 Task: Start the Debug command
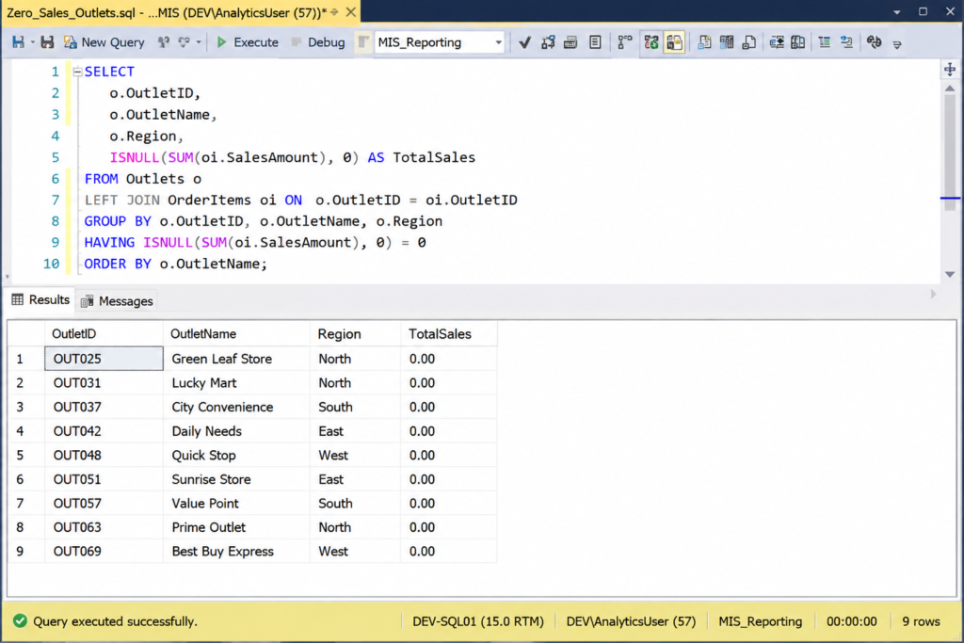tap(318, 42)
